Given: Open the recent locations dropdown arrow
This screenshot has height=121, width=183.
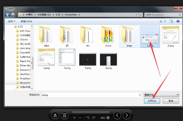Looking at the screenshot, I should tap(16, 15).
